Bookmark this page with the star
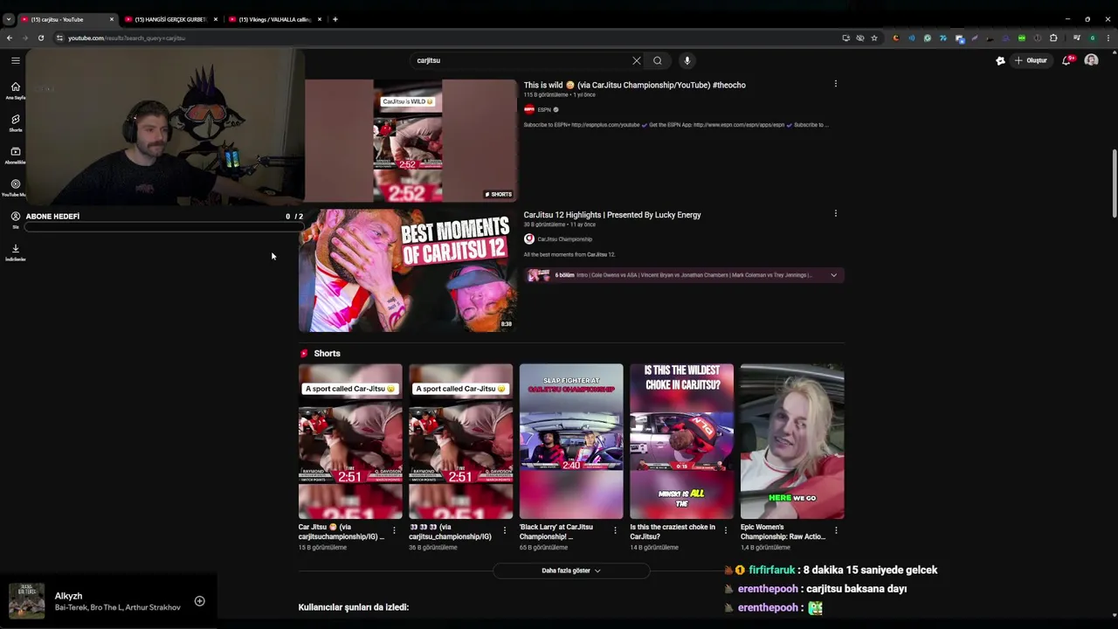1118x629 pixels. pos(873,38)
